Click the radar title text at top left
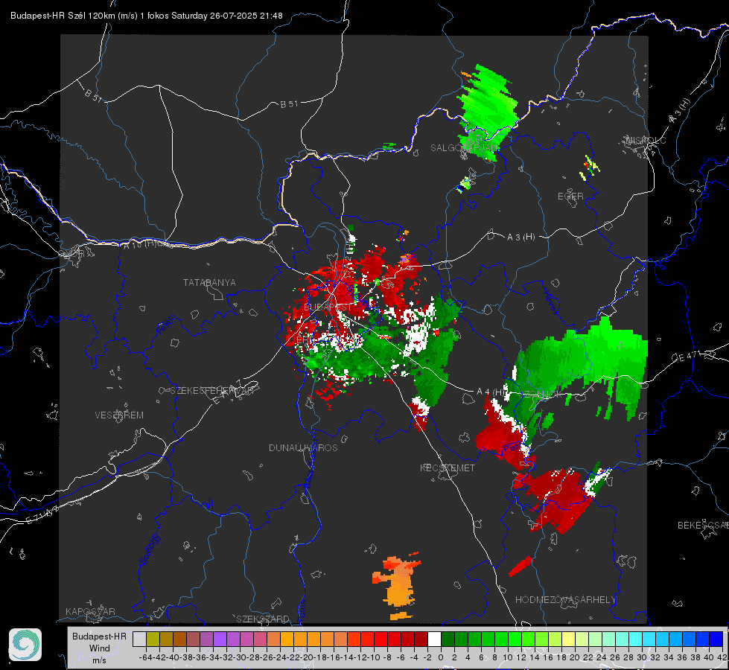The height and width of the screenshot is (670, 729). (x=147, y=16)
